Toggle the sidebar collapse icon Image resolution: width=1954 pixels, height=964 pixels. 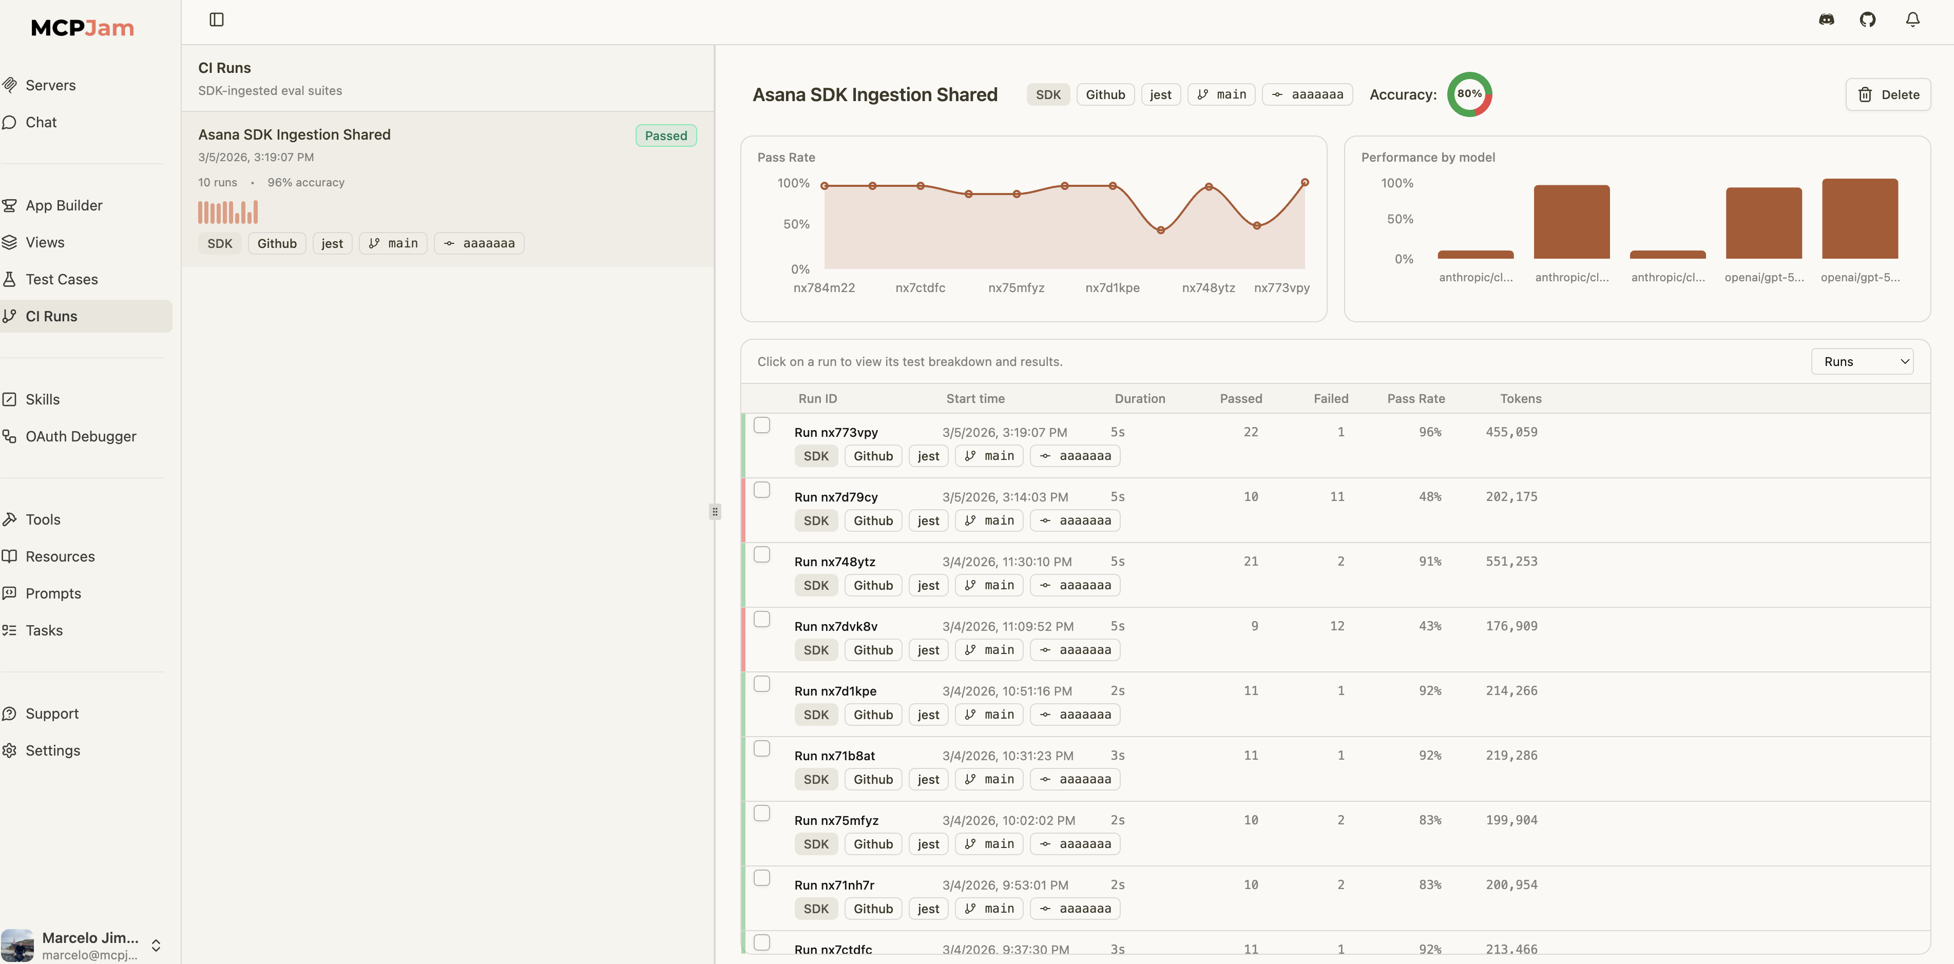216,19
